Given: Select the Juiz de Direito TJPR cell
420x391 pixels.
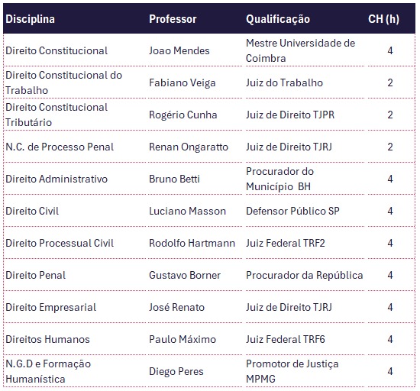Looking at the screenshot, I should coord(304,115).
